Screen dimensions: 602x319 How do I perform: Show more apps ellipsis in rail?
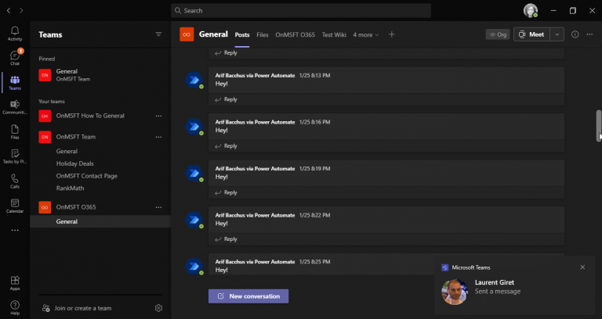(x=15, y=230)
